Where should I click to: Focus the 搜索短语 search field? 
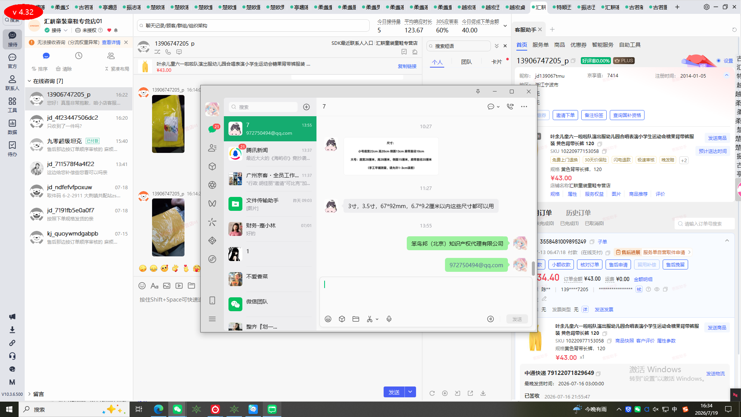click(459, 46)
